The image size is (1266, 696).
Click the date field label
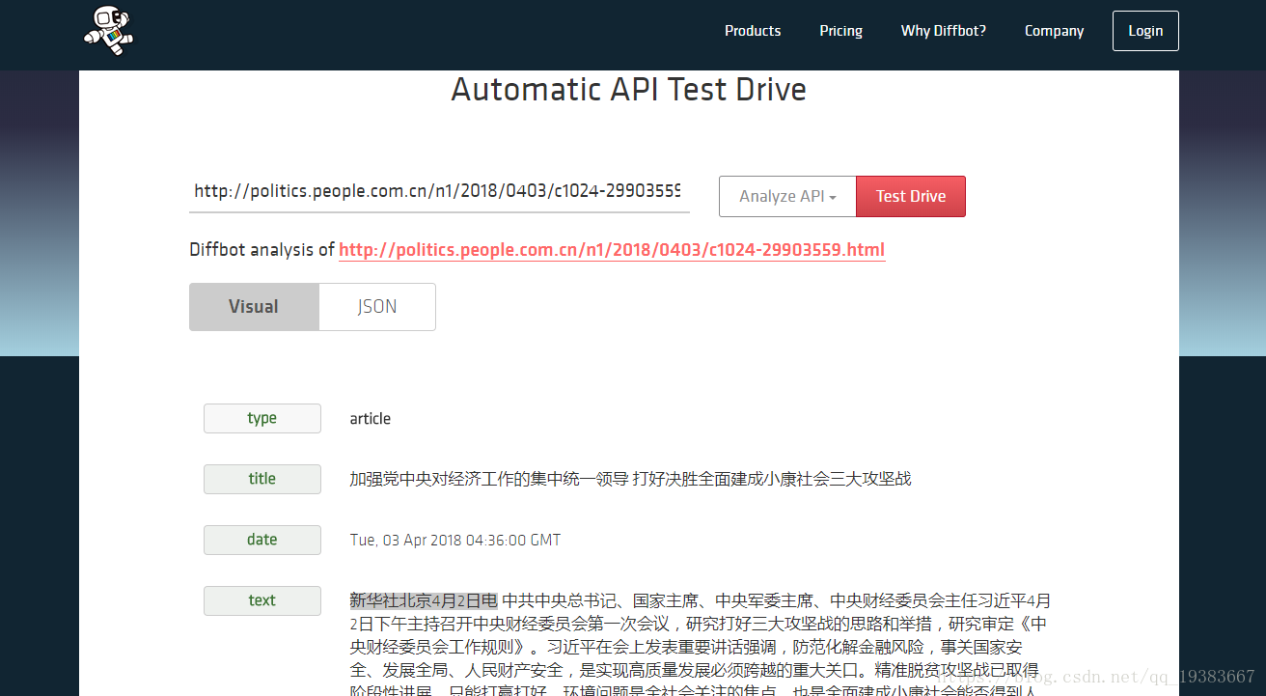click(262, 540)
